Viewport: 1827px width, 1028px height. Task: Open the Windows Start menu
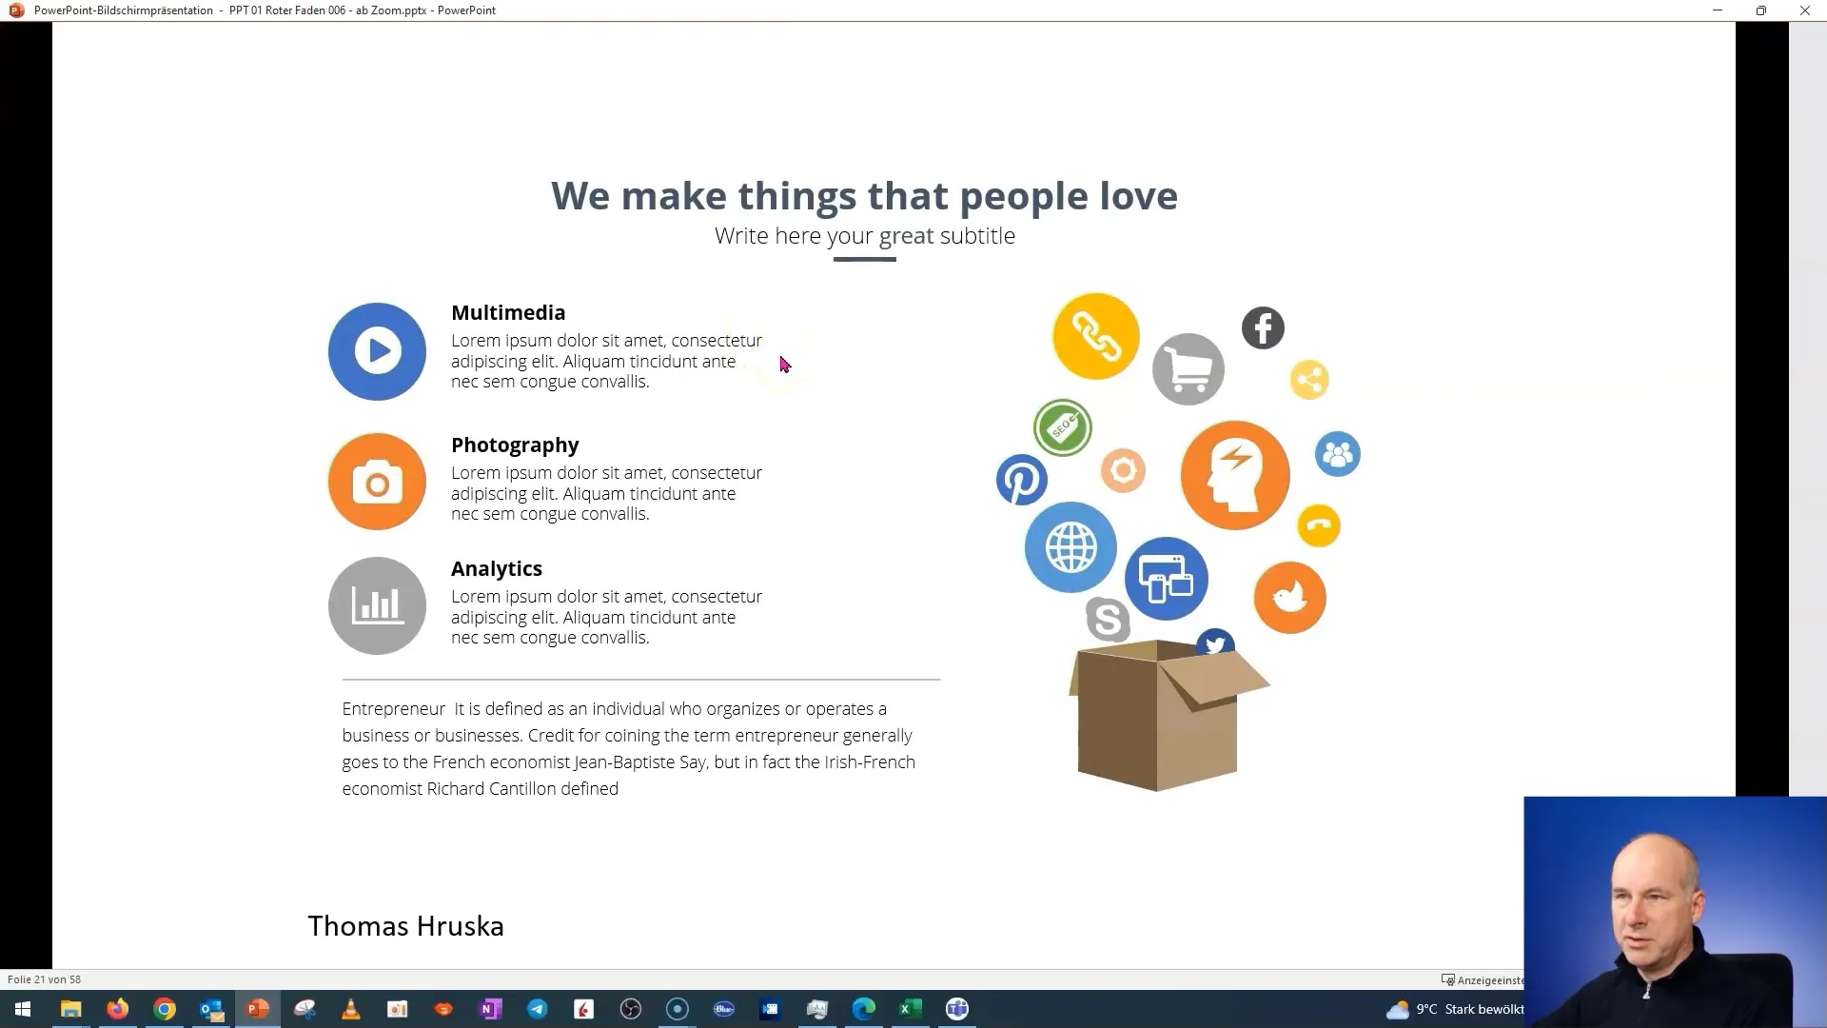coord(23,1009)
